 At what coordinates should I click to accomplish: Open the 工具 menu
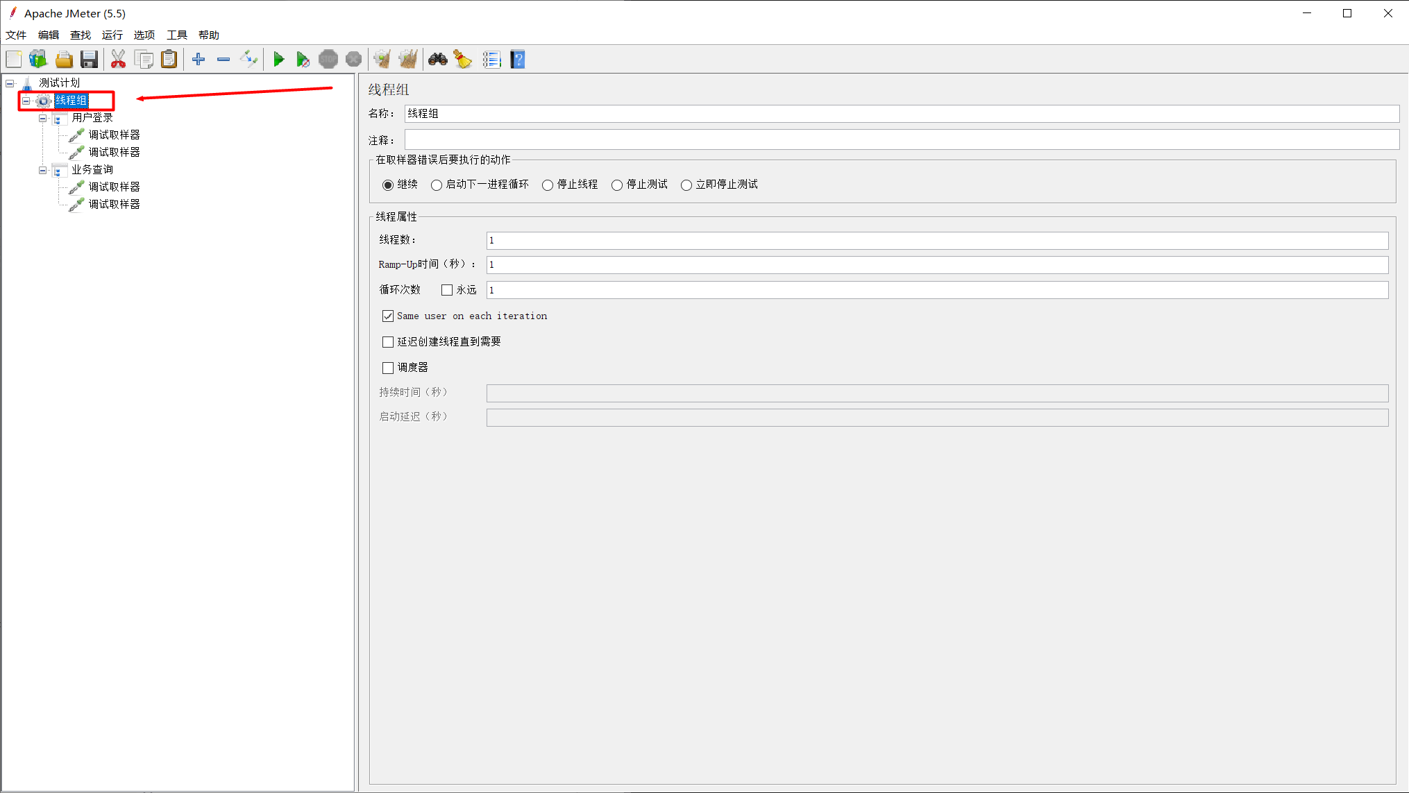(177, 35)
